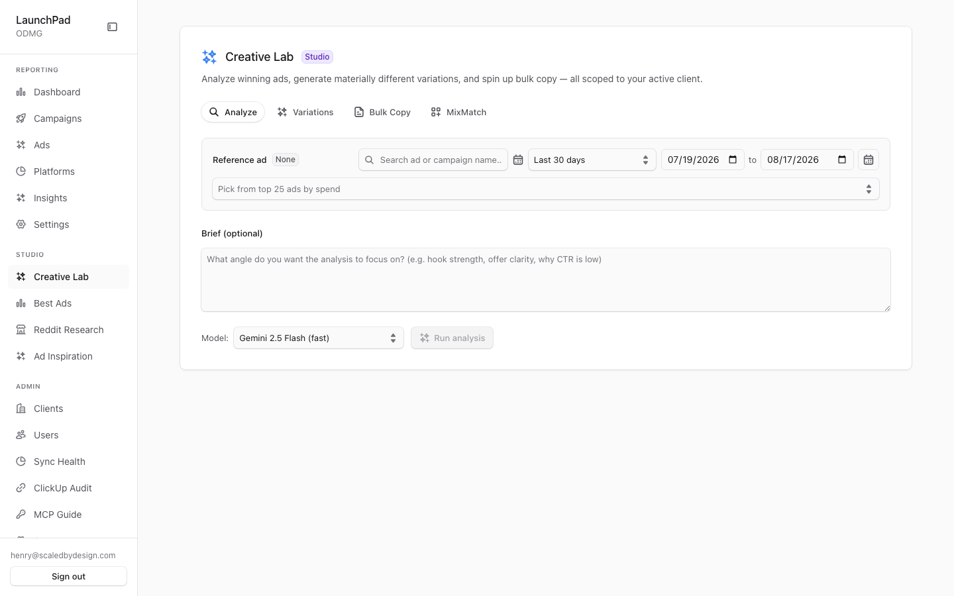Click the None badge beside Reference ad
This screenshot has height=596, width=954.
(286, 160)
